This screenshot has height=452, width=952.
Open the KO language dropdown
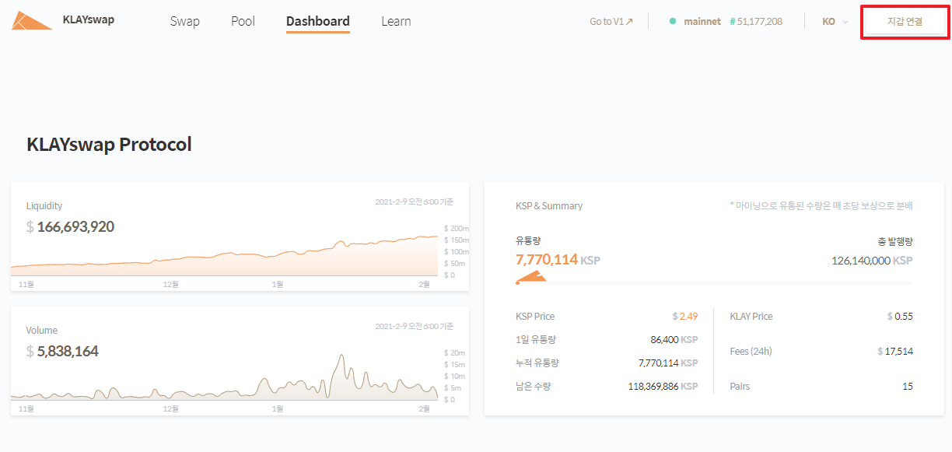tap(835, 22)
